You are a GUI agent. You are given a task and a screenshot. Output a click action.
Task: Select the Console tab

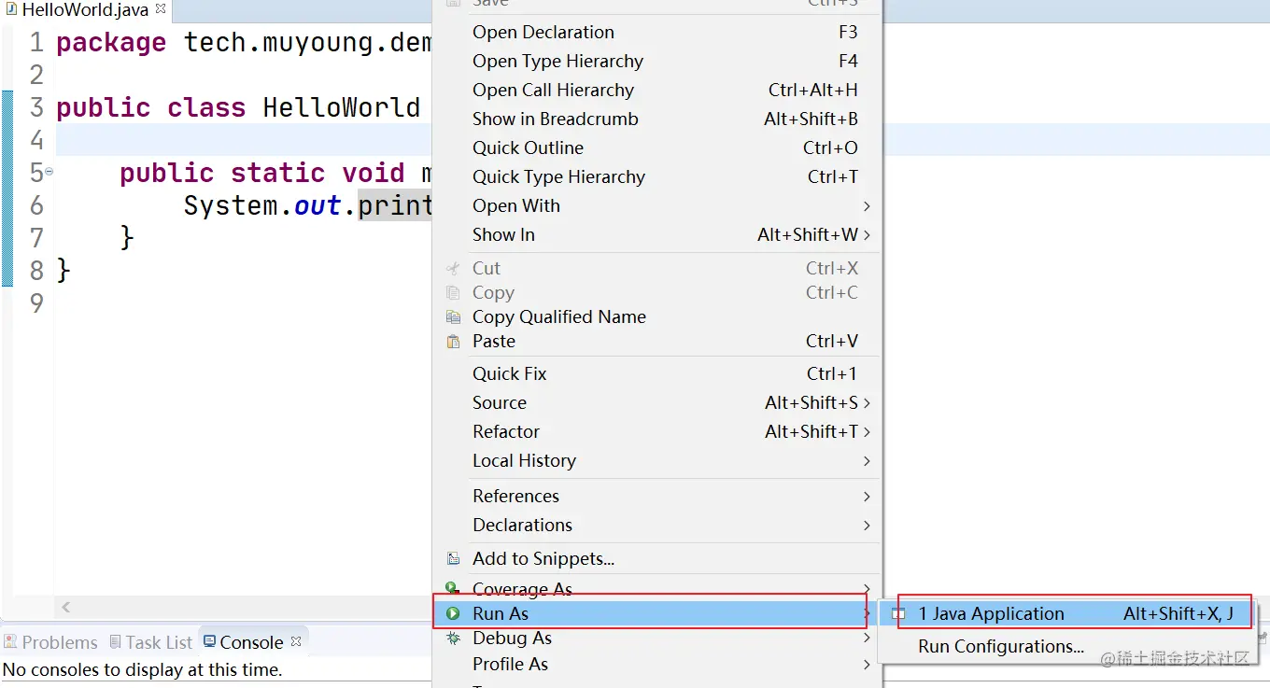pos(252,642)
